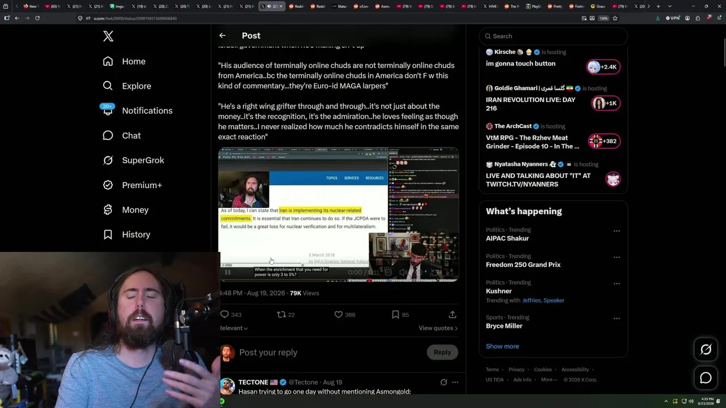Mute the embedded video with the speaker icon

pyautogui.click(x=403, y=273)
